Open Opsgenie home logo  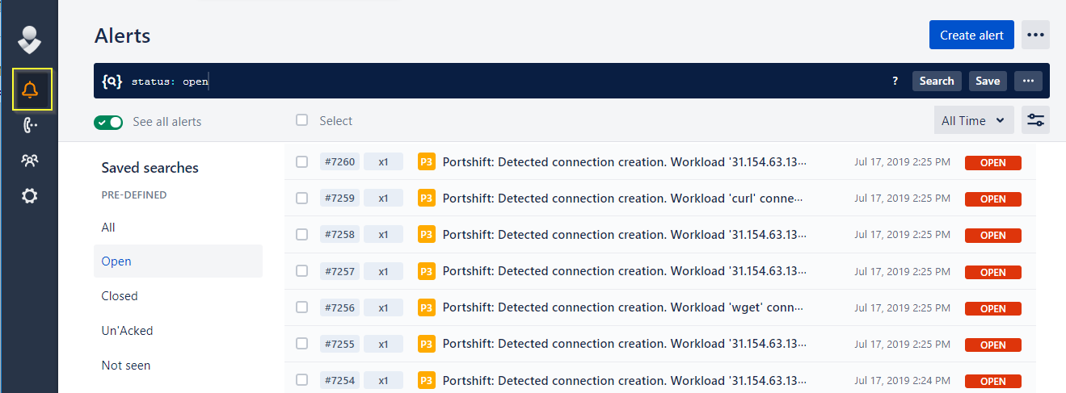pos(30,39)
